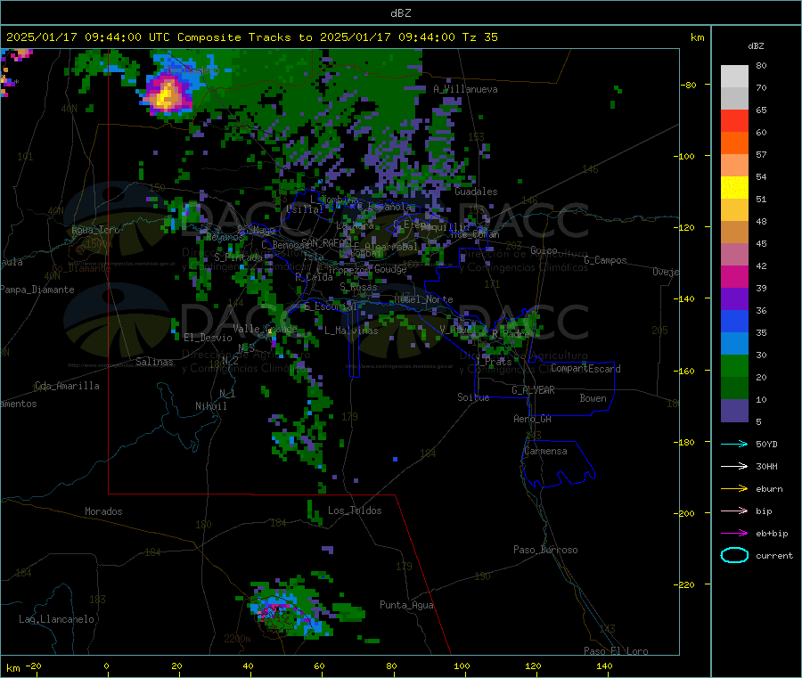Click the 'Nihuil' map label

coord(210,406)
